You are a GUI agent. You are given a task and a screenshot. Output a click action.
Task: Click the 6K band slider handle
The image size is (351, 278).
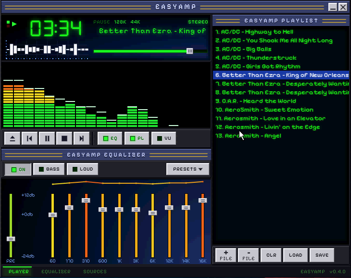click(153, 213)
